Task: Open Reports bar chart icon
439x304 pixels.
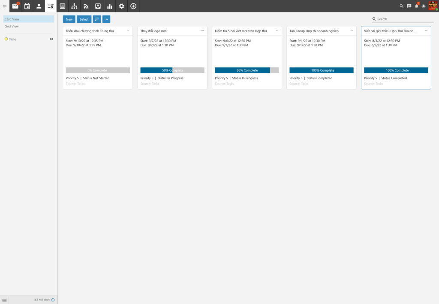Action: (x=110, y=6)
